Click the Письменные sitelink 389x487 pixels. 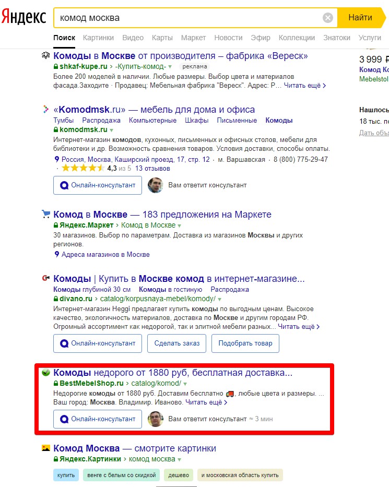point(237,120)
